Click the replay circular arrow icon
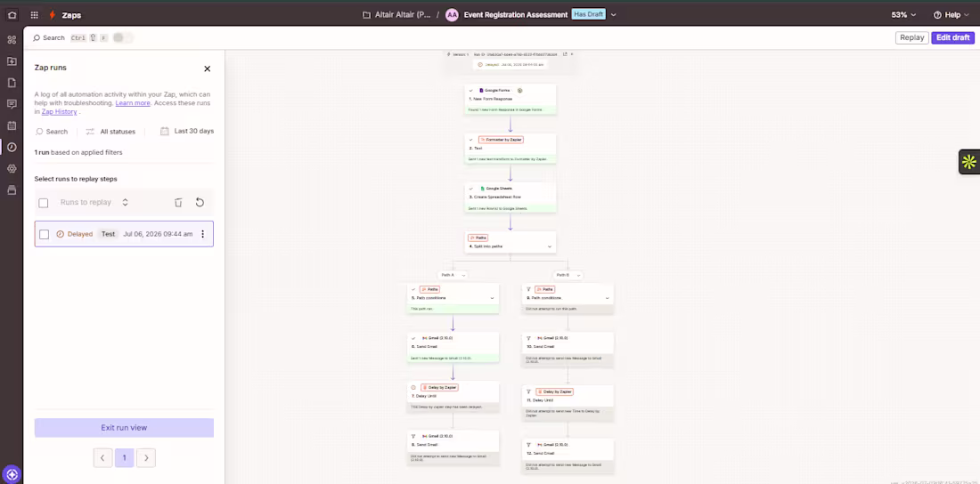980x484 pixels. click(x=200, y=202)
